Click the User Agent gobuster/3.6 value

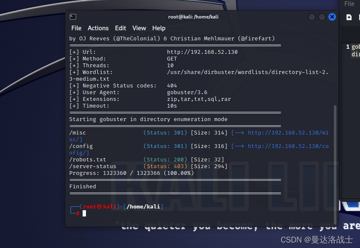pos(187,92)
